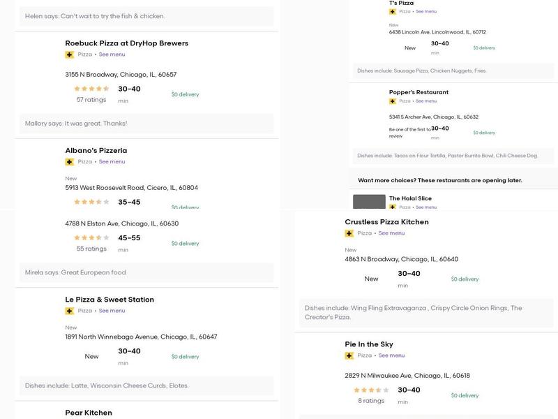Open the Pie In the Sky restaurant title
This screenshot has width=558, height=419.
(x=369, y=344)
